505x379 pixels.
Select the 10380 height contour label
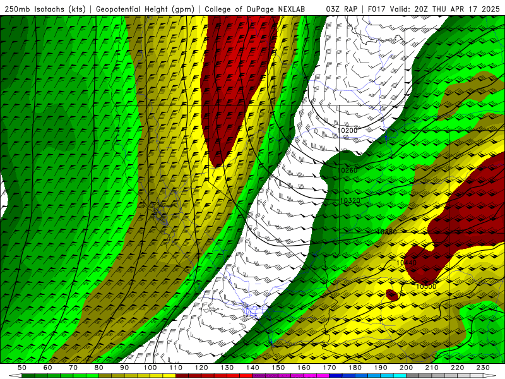tap(386, 232)
